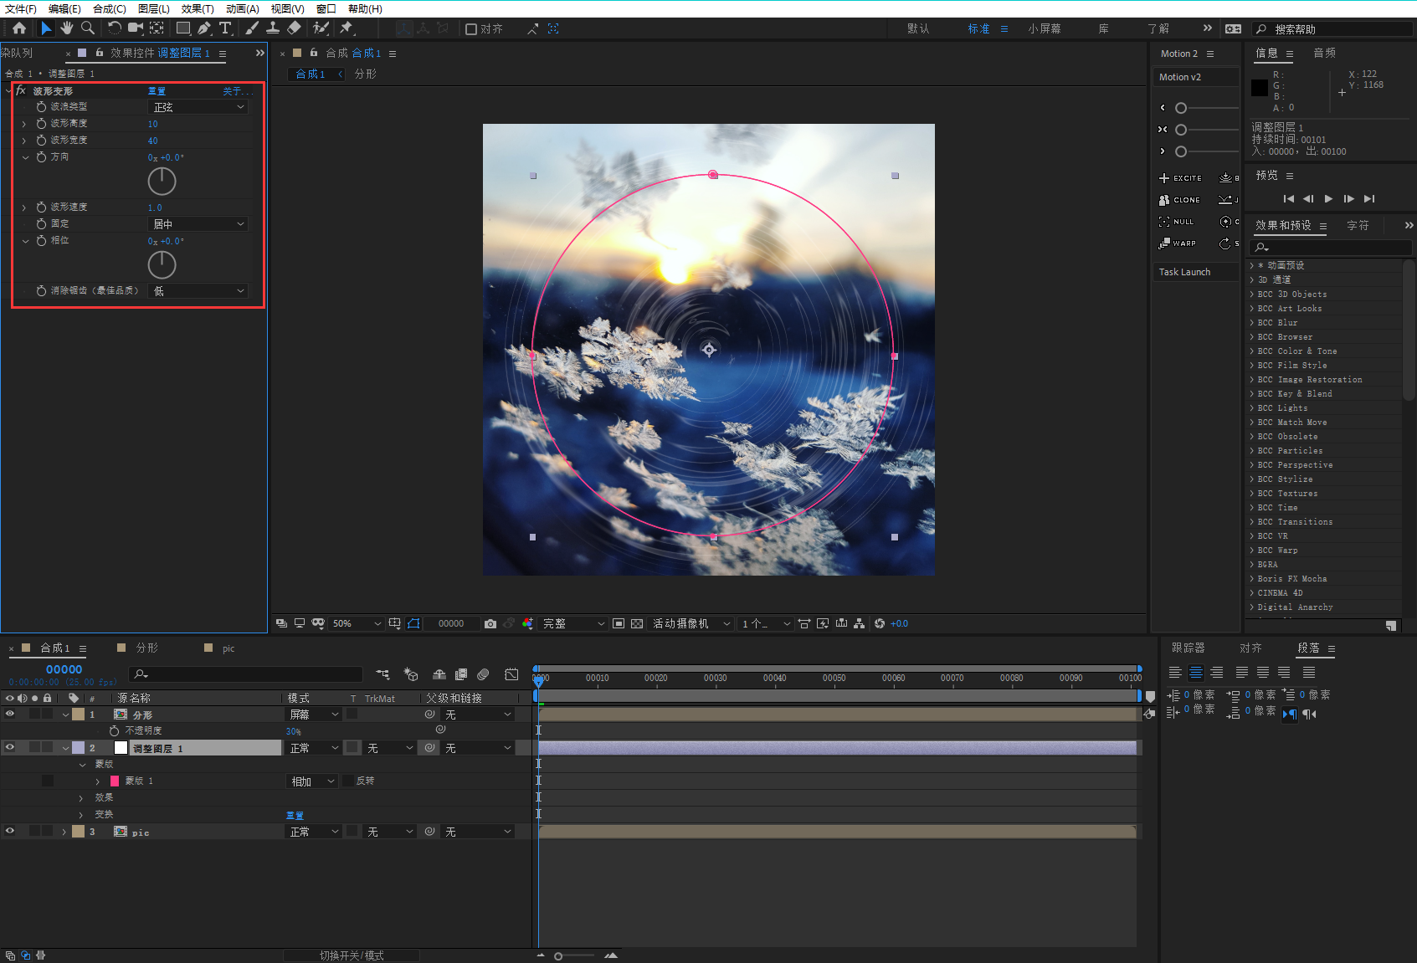Enable motion blur icon in timeline
This screenshot has width=1417, height=963.
[483, 674]
